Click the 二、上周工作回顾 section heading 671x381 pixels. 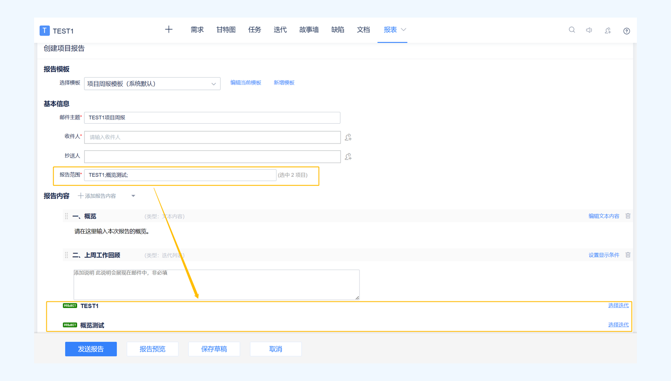click(x=96, y=255)
